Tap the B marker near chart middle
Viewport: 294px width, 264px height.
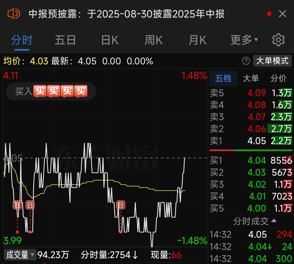tap(121, 205)
